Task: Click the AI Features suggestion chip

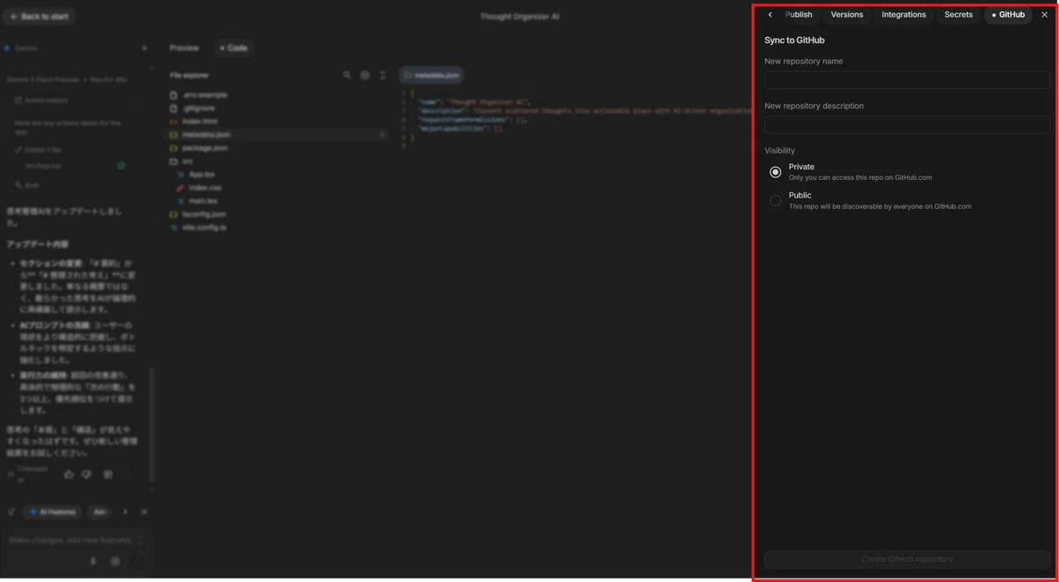Action: pos(53,511)
